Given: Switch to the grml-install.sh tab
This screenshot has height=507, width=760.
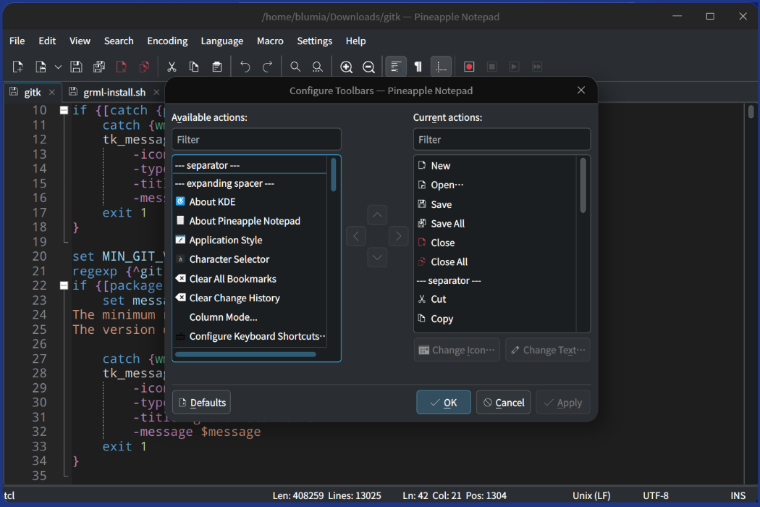Looking at the screenshot, I should coord(114,93).
